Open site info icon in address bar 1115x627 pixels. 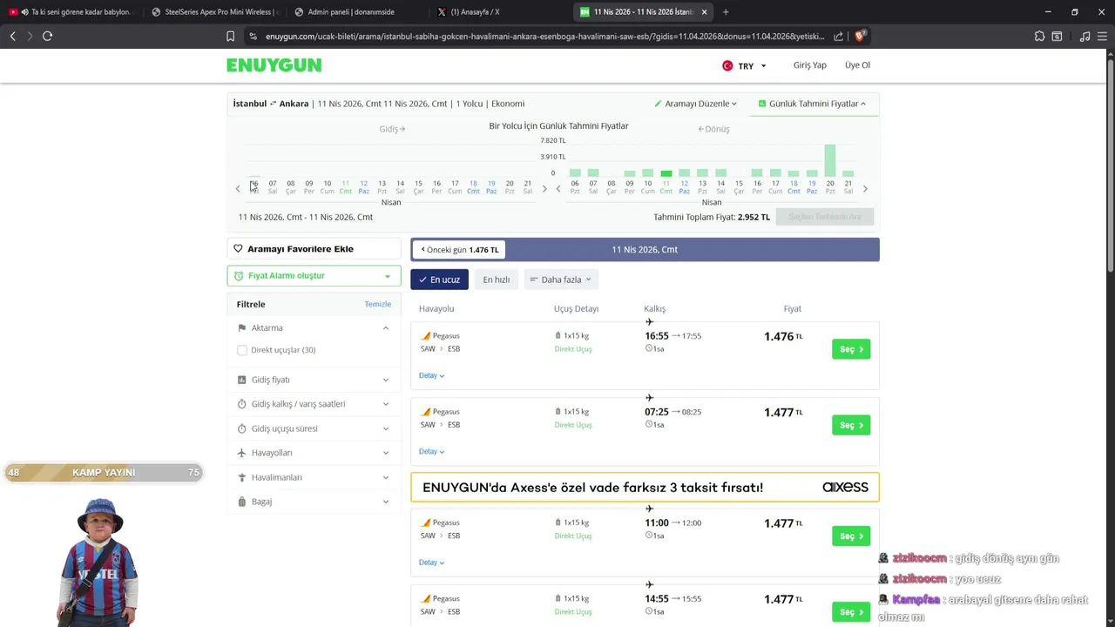tap(253, 36)
